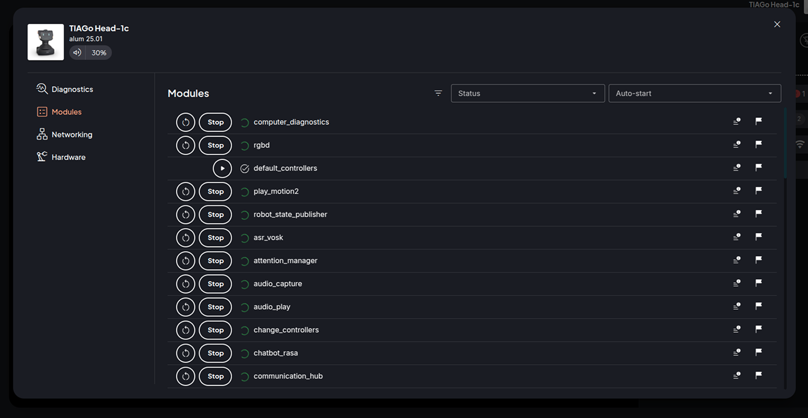Restart the change_controllers module
This screenshot has height=418, width=808.
click(x=186, y=330)
